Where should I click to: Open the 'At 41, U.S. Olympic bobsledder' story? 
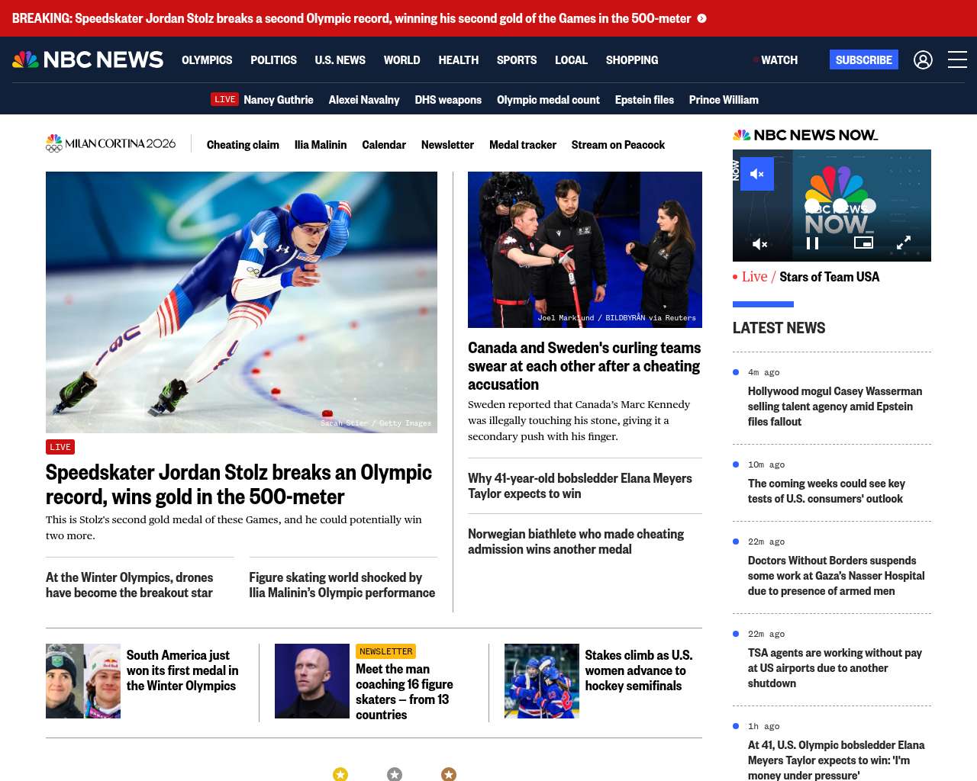(837, 760)
